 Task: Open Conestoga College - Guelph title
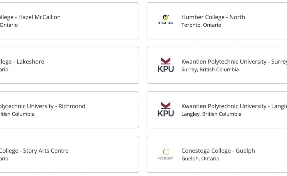coord(218,151)
